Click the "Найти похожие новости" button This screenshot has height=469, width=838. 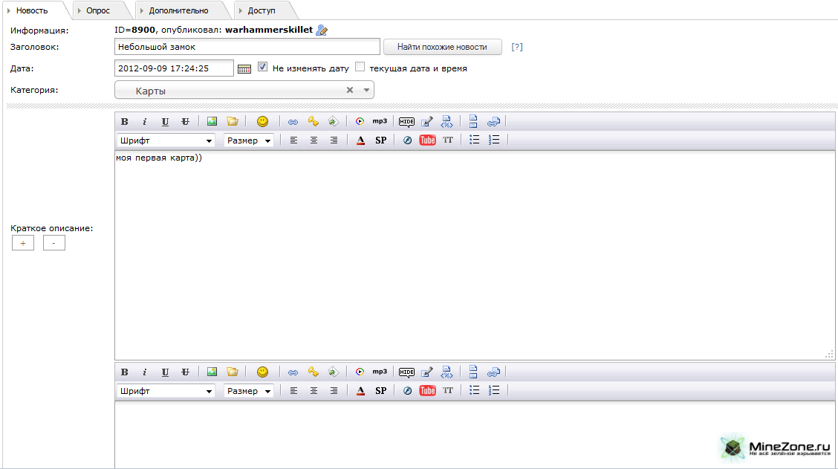442,47
